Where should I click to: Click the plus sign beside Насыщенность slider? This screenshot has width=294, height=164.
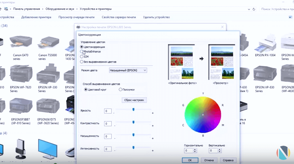point(153,139)
